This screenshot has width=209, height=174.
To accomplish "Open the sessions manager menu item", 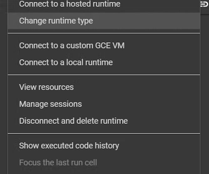I will pyautogui.click(x=50, y=104).
